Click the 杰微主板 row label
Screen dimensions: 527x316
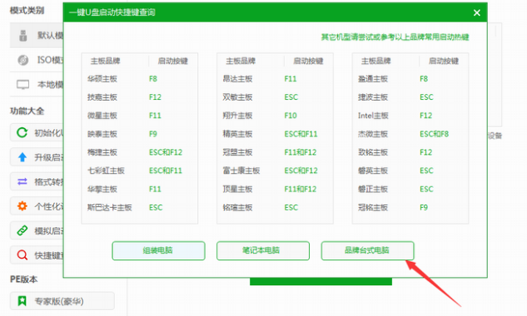[x=373, y=134]
